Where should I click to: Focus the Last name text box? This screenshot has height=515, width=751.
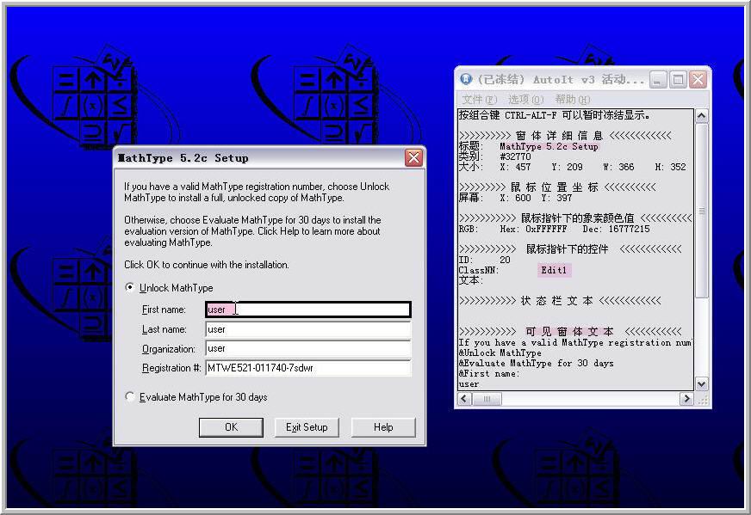(307, 329)
